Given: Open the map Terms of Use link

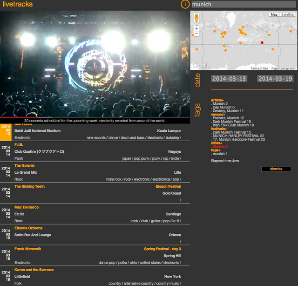Looking at the screenshot, I should [259, 68].
